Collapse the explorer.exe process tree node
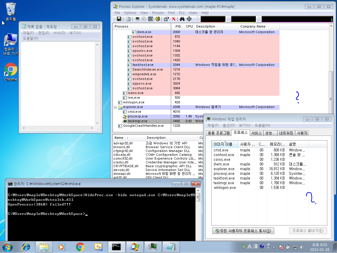337x253 pixels. [115, 107]
